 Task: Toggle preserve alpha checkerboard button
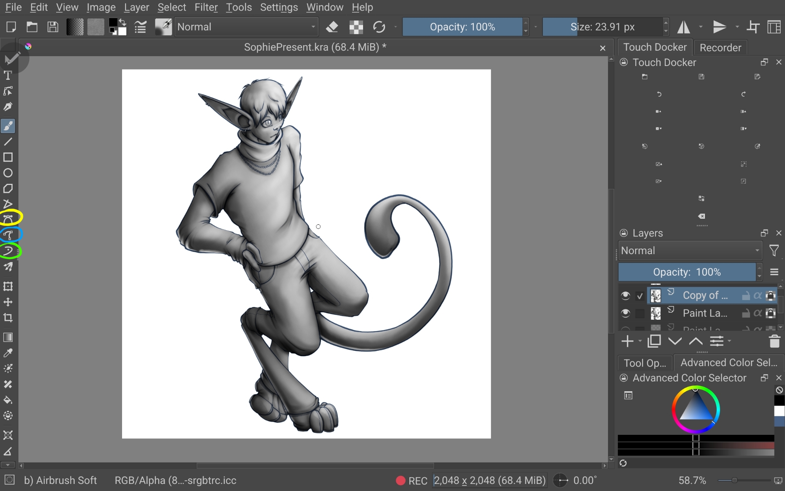pos(356,27)
